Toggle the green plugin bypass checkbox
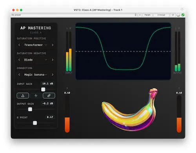 tap(183, 15)
